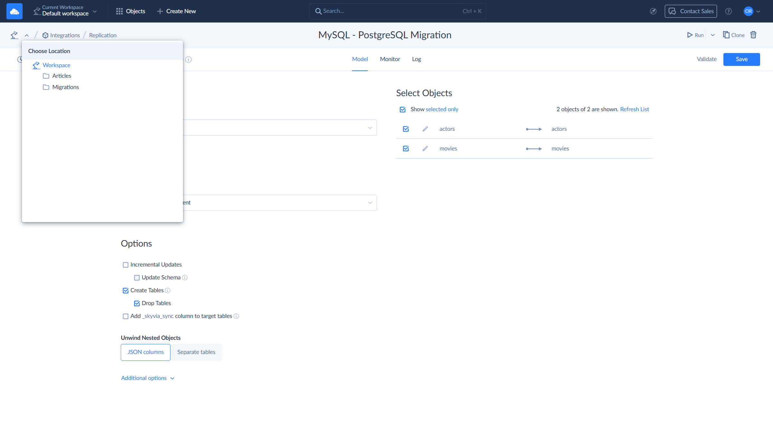Toggle Drop Tables checkbox
This screenshot has height=434, width=773.
pos(137,303)
